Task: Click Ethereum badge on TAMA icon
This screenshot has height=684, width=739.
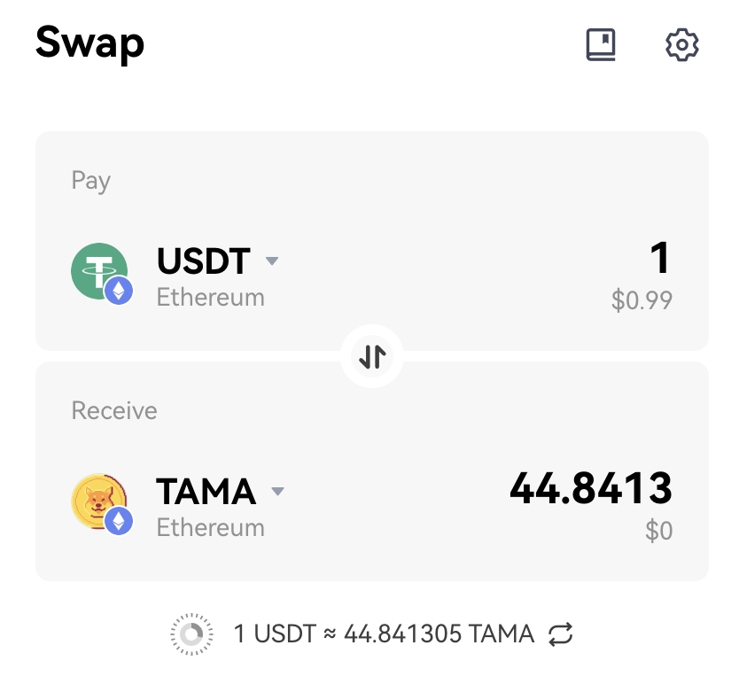Action: [119, 521]
